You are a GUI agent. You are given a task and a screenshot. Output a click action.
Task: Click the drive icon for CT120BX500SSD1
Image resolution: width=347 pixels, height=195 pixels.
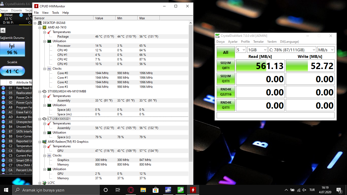(x=44, y=119)
